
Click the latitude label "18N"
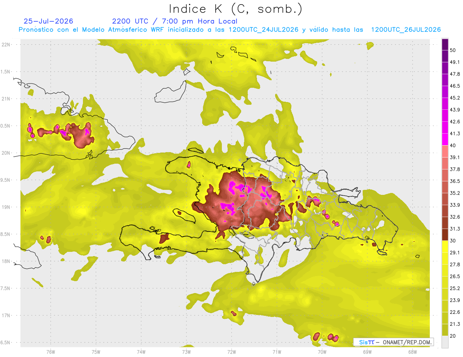click(5, 261)
